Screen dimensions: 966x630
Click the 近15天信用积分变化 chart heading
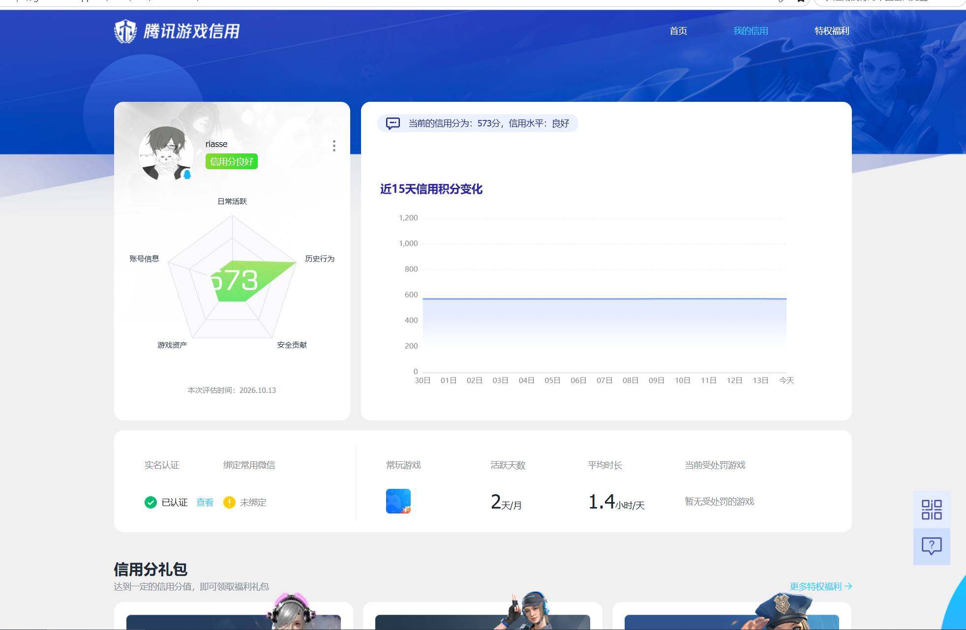click(x=431, y=189)
